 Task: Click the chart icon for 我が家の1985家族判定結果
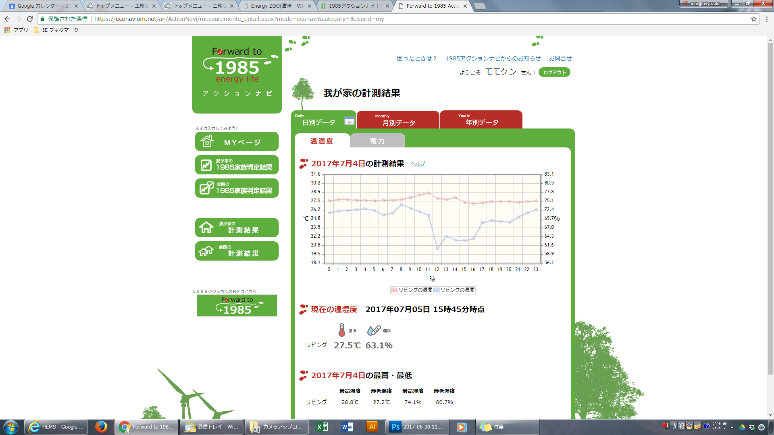[x=206, y=165]
